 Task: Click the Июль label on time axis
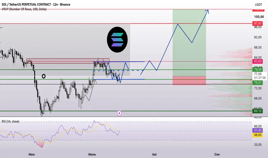tap(92, 155)
